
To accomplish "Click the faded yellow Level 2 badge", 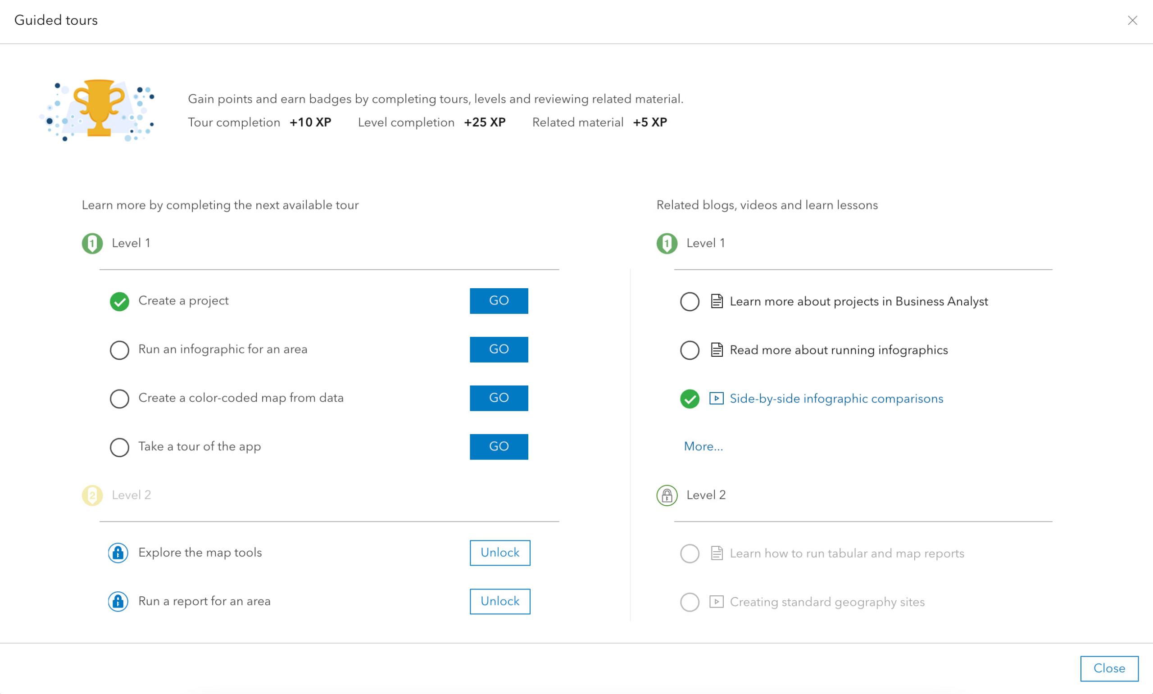I will (x=92, y=495).
